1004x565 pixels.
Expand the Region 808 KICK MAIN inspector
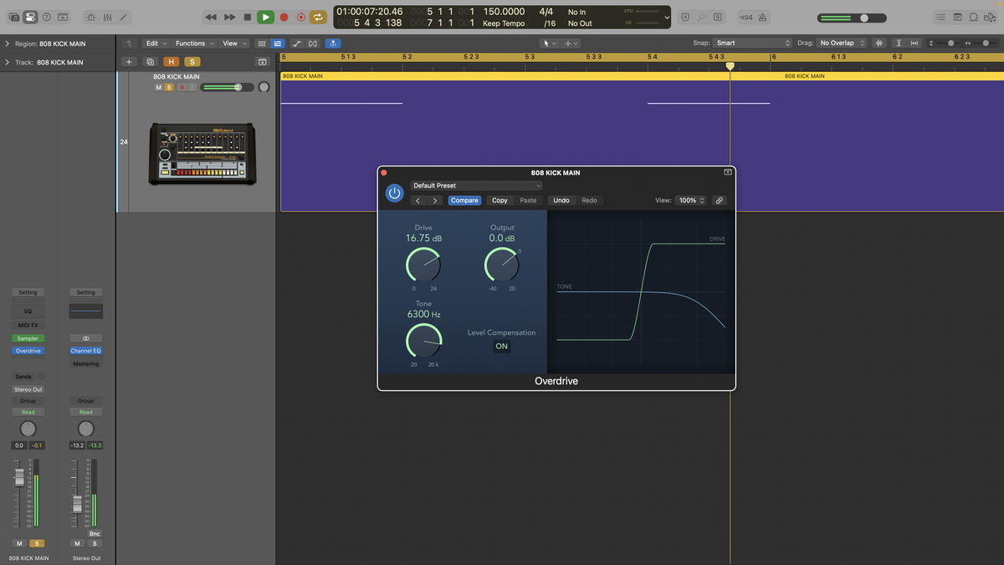click(x=8, y=44)
